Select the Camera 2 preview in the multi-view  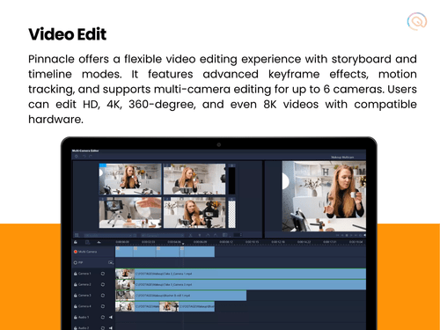[194, 179]
